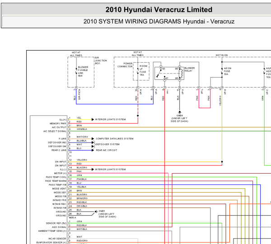Select the 'AMBIENT TEMP SENS (+)' terminal label
Screen dimensions: 271x244
52,231
